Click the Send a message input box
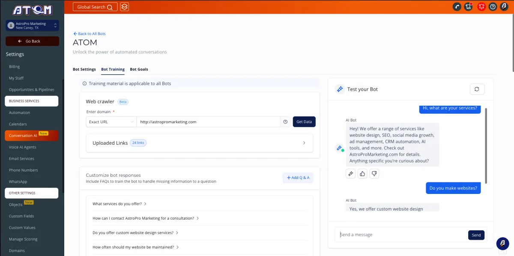This screenshot has width=514, height=256. point(401,235)
